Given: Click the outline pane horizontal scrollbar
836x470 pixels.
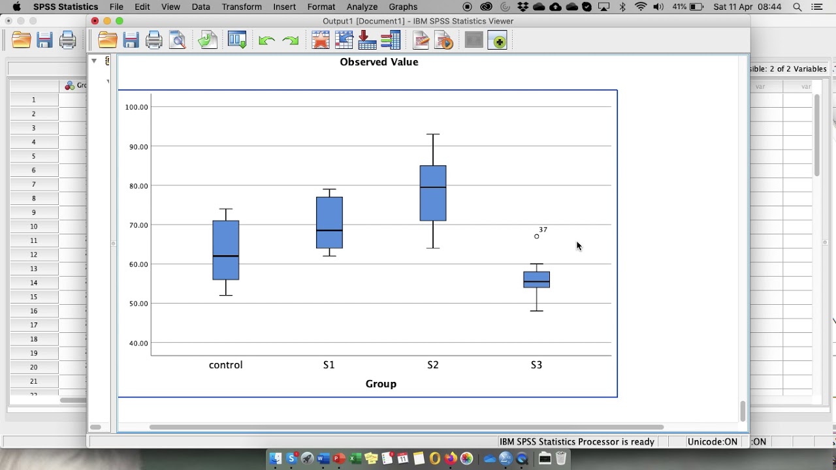Looking at the screenshot, I should (x=95, y=427).
